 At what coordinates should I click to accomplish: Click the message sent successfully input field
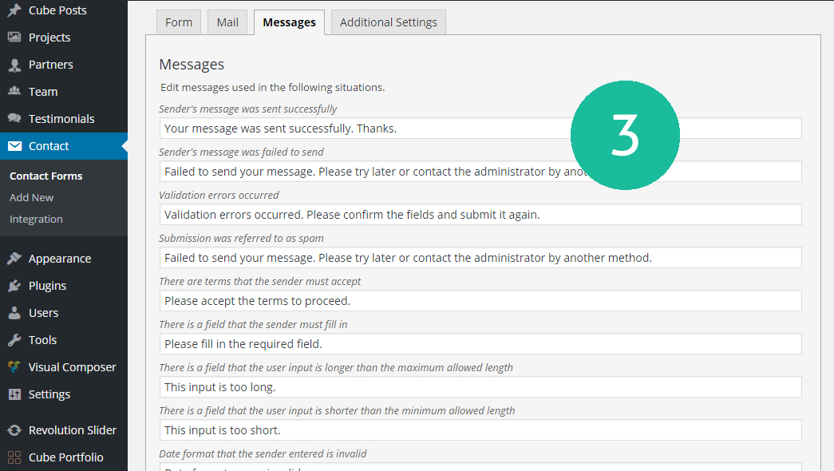point(359,129)
